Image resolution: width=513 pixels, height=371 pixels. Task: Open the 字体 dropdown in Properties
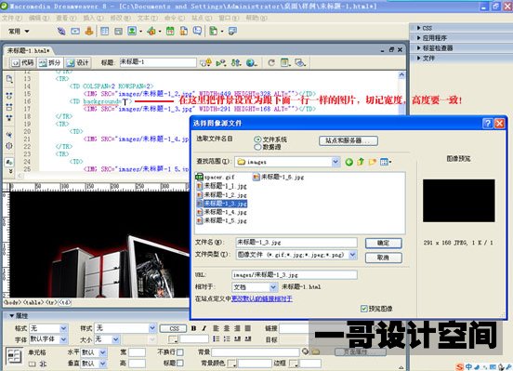(x=63, y=339)
